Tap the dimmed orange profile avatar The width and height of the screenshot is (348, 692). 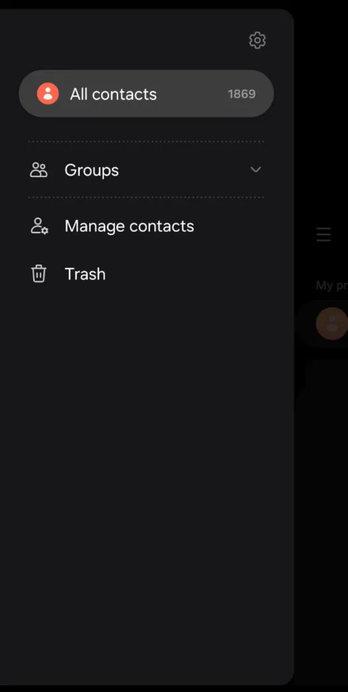[332, 324]
